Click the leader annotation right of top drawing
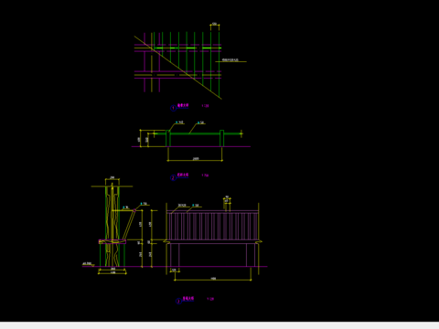The height and width of the screenshot is (329, 439). coord(230,60)
